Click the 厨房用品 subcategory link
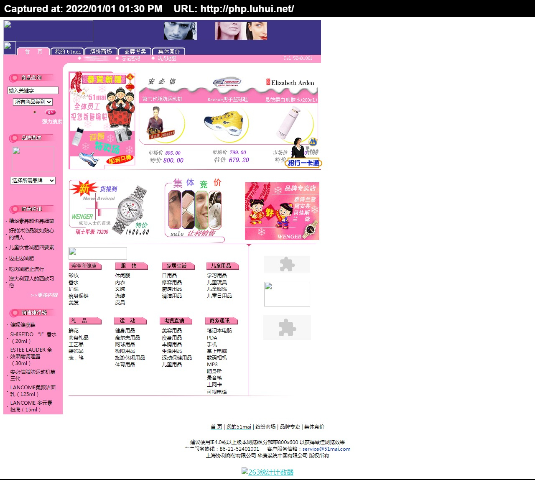This screenshot has width=535, height=480. coord(172,289)
